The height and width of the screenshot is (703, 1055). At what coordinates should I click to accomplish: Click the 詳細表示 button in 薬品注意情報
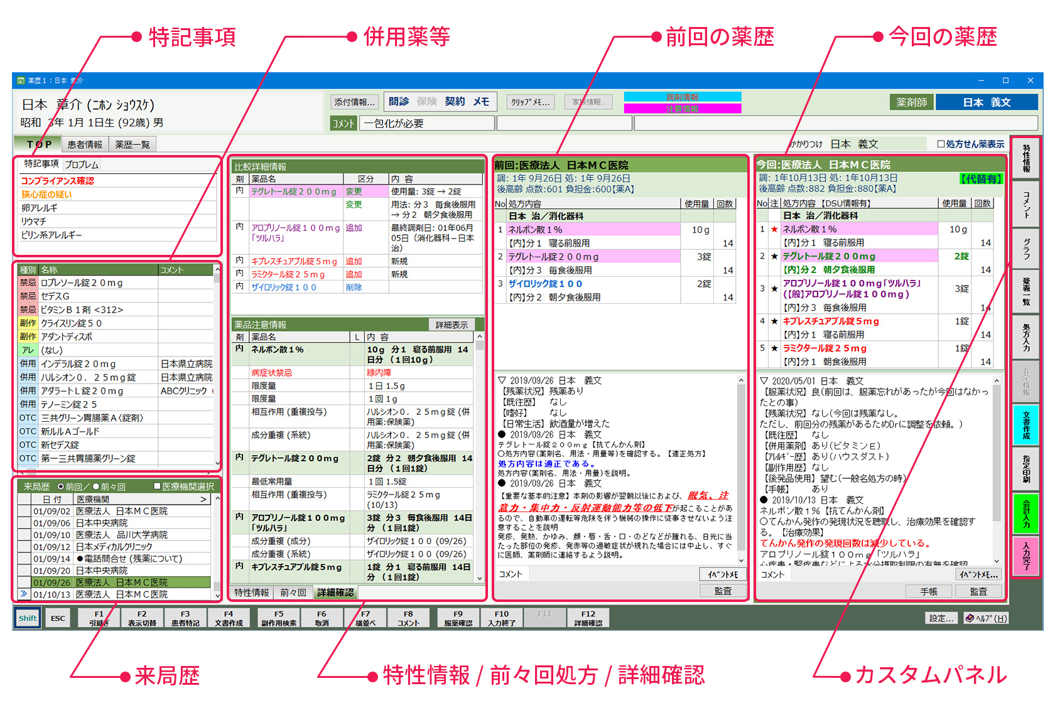click(452, 325)
